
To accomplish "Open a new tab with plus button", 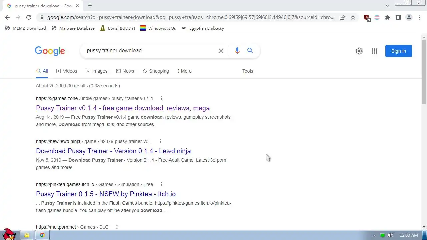I will [x=90, y=6].
